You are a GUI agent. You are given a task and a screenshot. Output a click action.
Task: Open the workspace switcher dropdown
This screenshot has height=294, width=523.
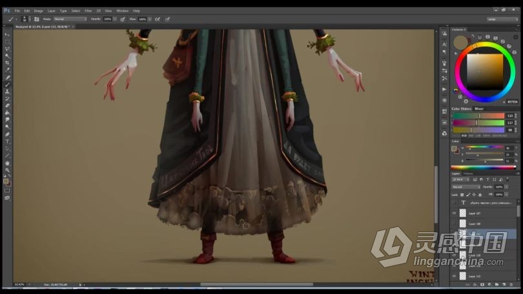[502, 19]
